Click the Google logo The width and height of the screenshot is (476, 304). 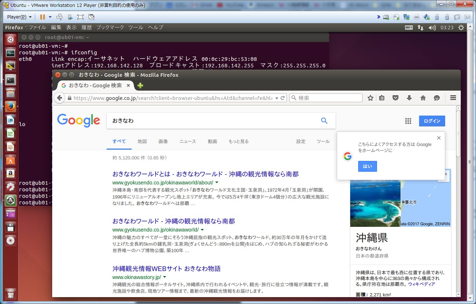click(x=78, y=121)
